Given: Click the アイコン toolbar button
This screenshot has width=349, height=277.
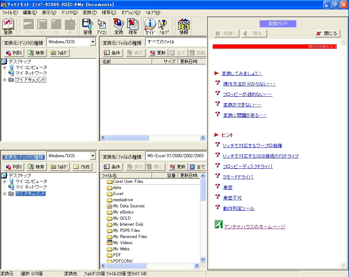Looking at the screenshot, I should click(x=102, y=26).
